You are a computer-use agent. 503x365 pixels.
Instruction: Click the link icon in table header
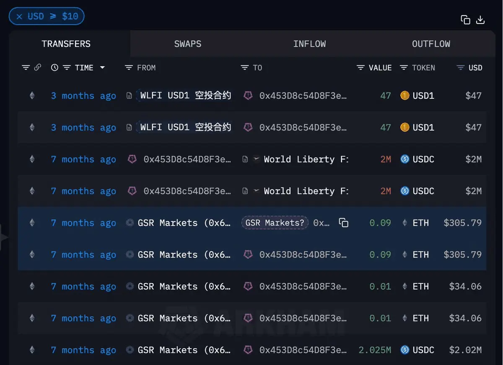click(38, 67)
